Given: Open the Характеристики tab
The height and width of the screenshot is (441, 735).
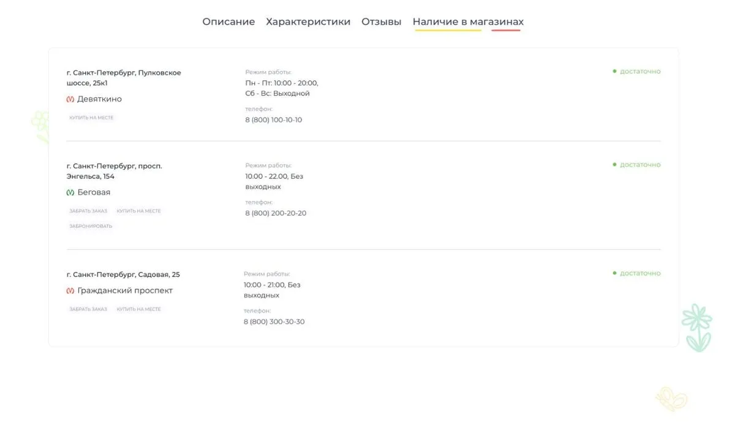Looking at the screenshot, I should [x=307, y=21].
